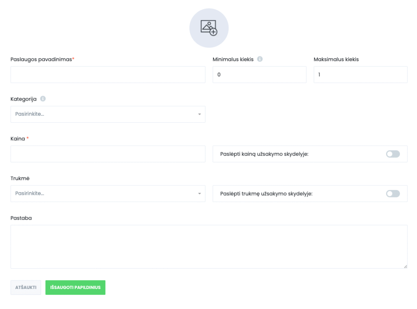The height and width of the screenshot is (309, 417).
Task: Click the 'Paslėpti trukmę užsakymo skydelyje' label text
Action: tap(266, 194)
